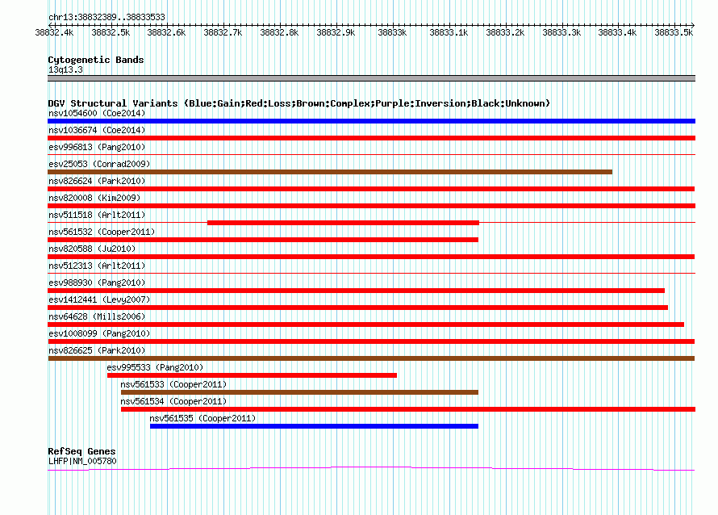Click the brown complex bar for nsv826625
The image size is (718, 515).
[x=371, y=358]
